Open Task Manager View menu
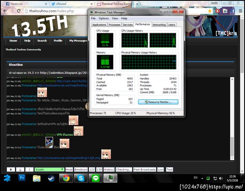 [x=115, y=18]
